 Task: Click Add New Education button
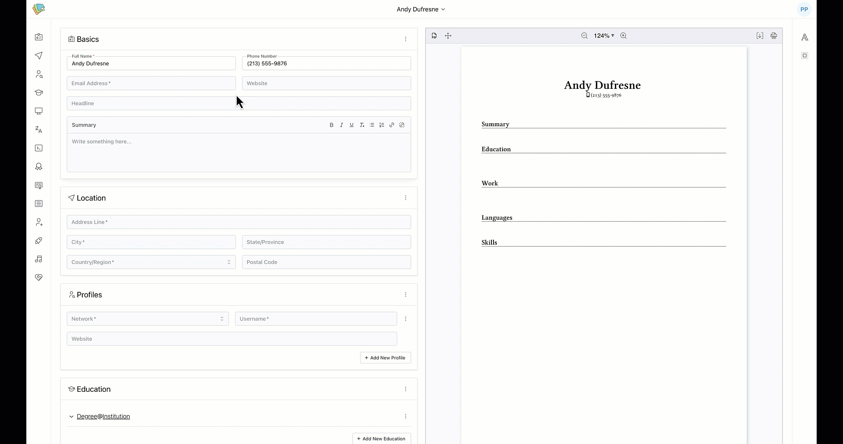381,439
